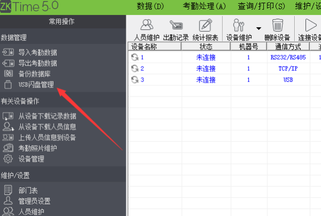Collapse the 数据管理 section header
This screenshot has width=321, height=216.
63,38
